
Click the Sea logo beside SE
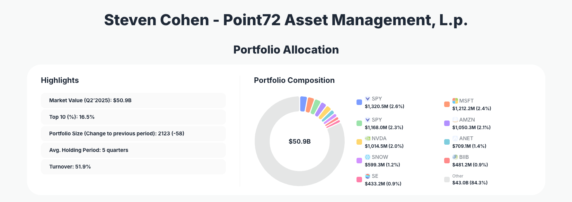368,176
